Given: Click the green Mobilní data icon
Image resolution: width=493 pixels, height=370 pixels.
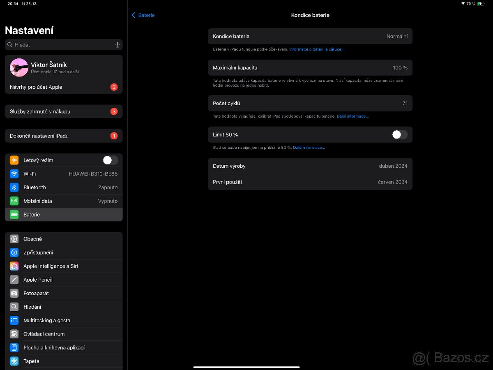Looking at the screenshot, I should coord(14,201).
